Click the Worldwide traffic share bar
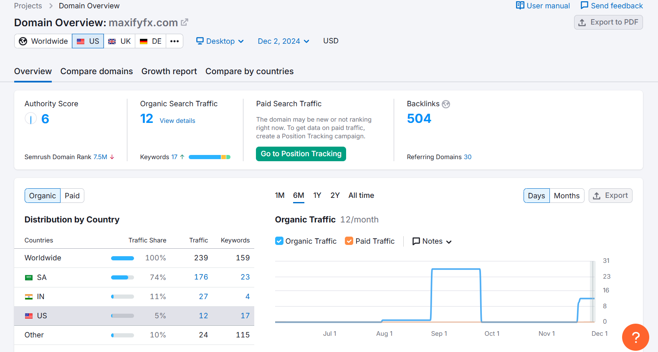 pyautogui.click(x=122, y=258)
